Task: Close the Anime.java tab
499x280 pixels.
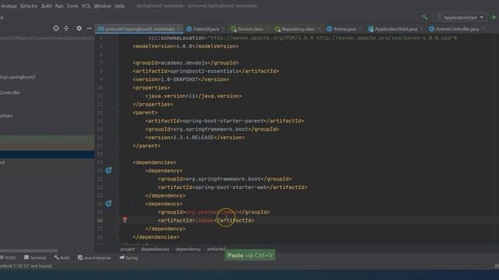Action: (x=360, y=29)
